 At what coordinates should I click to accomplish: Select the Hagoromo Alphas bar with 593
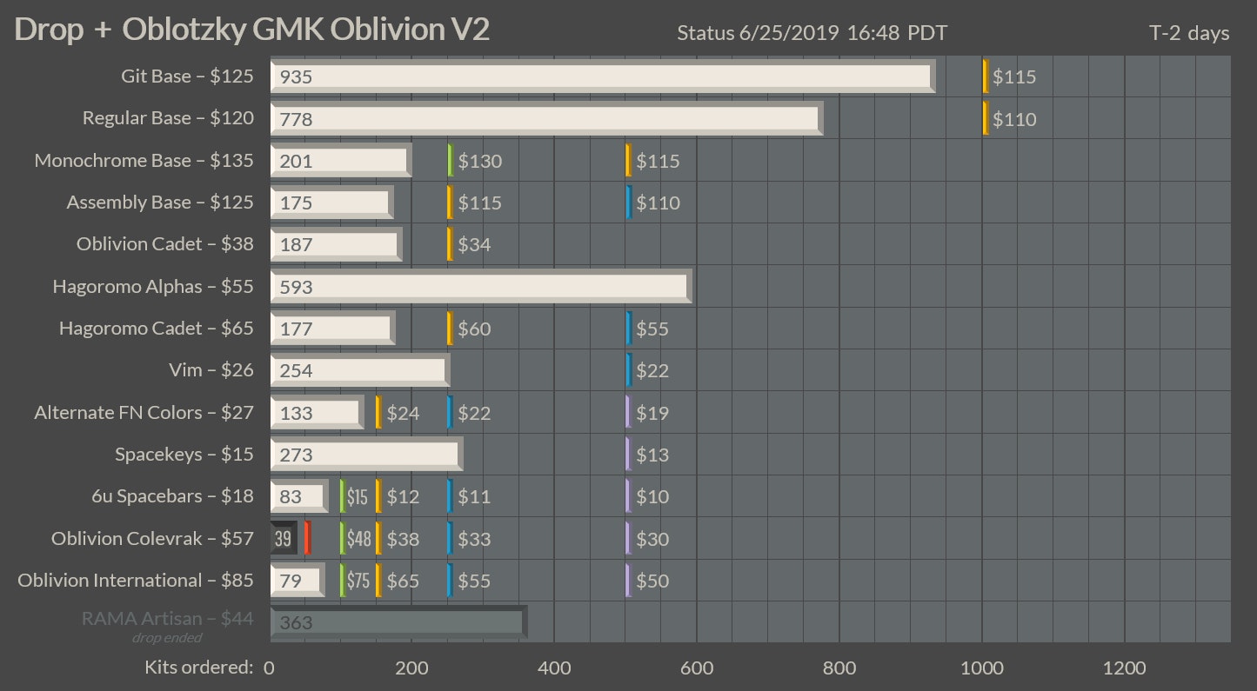480,286
